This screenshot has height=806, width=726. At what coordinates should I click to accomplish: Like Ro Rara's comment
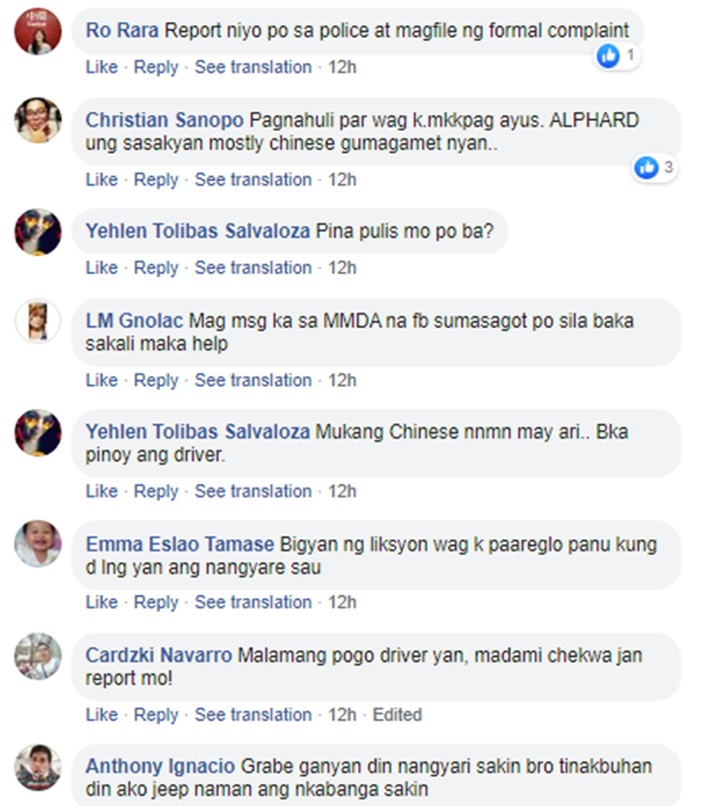102,68
